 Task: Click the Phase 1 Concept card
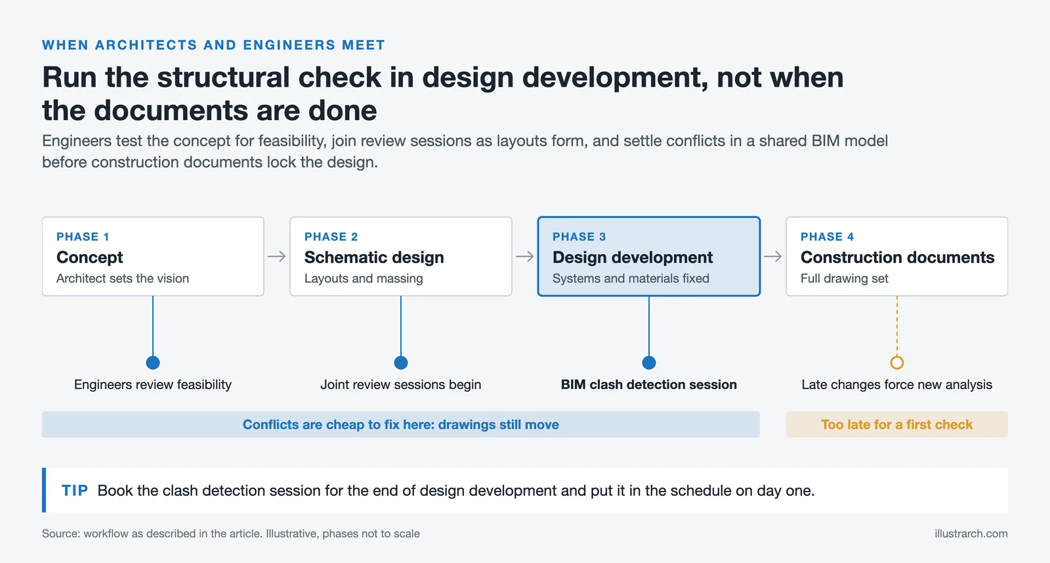(153, 257)
